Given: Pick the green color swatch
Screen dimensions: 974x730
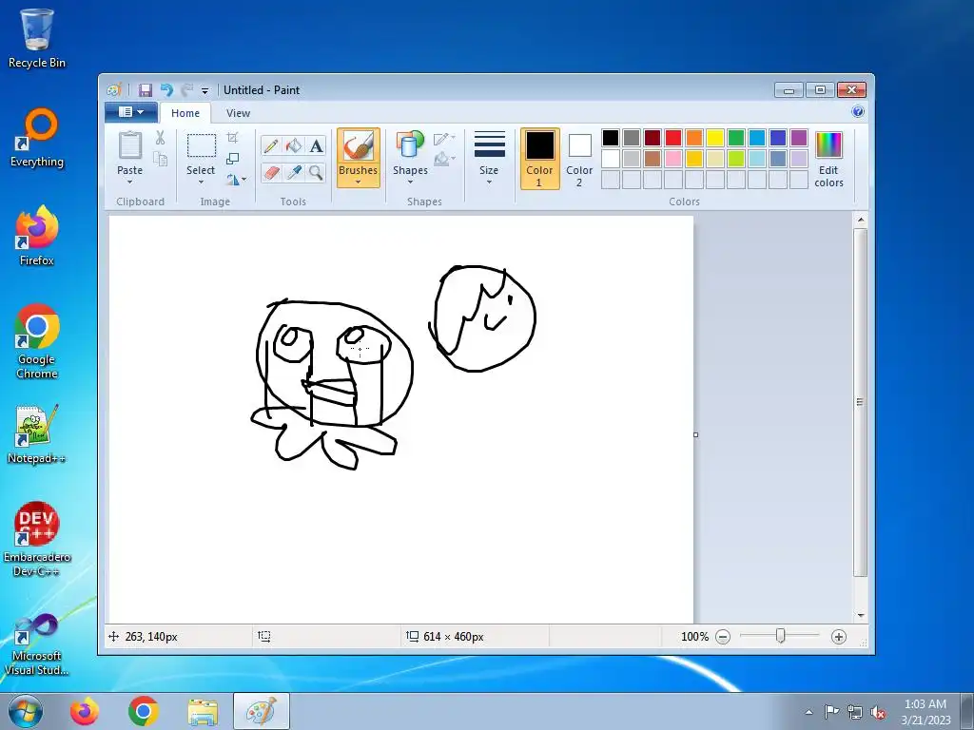Looking at the screenshot, I should (736, 138).
